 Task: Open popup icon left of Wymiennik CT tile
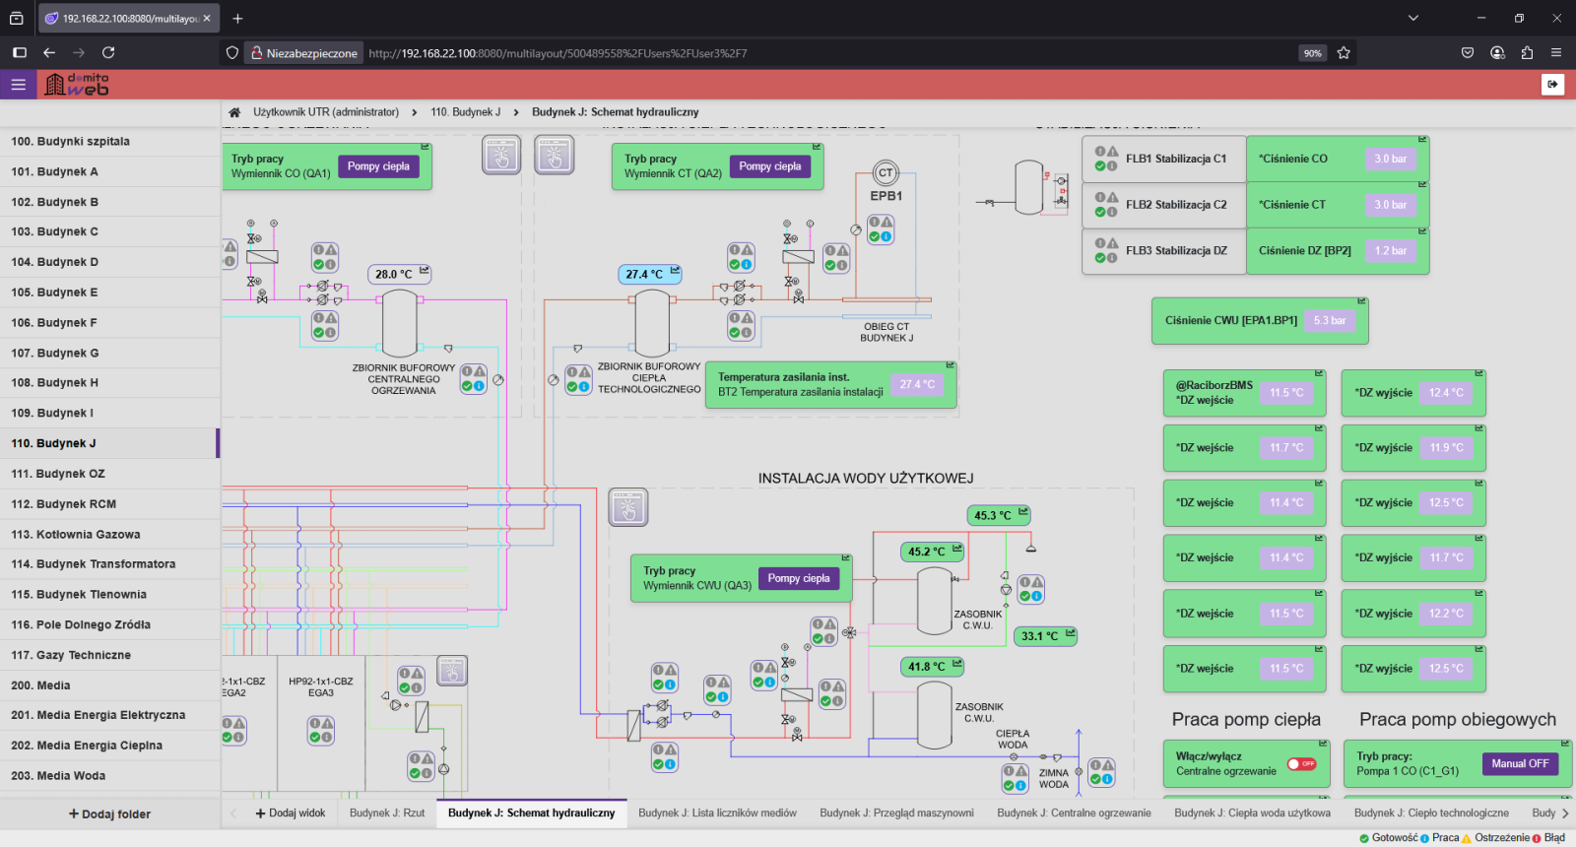(x=555, y=156)
